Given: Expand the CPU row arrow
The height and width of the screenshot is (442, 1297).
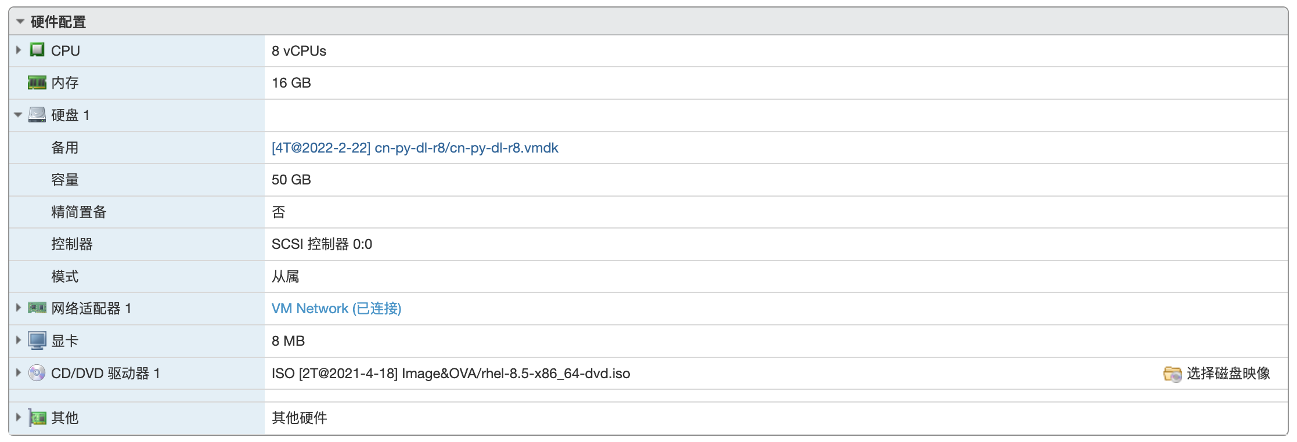Looking at the screenshot, I should point(19,50).
